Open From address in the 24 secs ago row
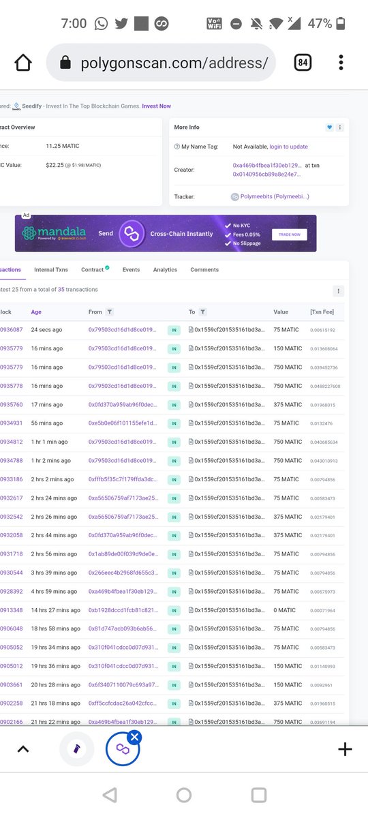 (123, 330)
